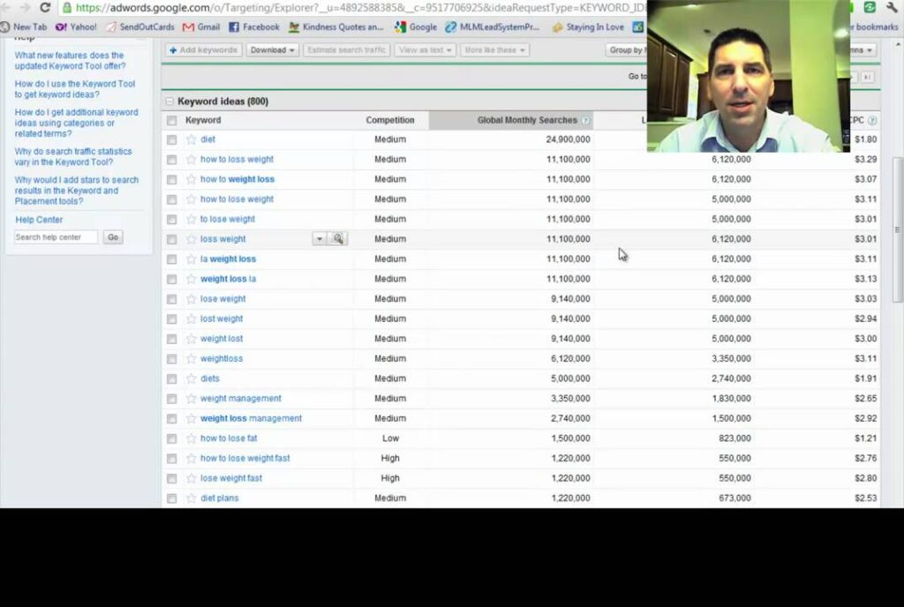
Task: Open 'What new features' help link
Action: pyautogui.click(x=70, y=61)
